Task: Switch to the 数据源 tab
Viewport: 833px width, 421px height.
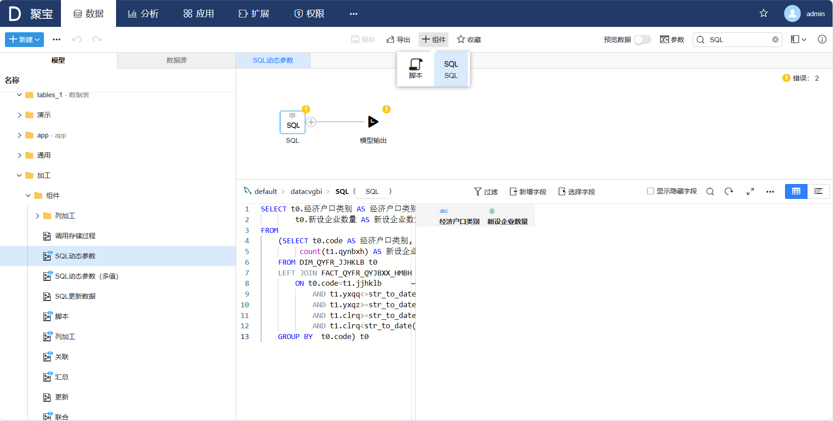Action: tap(177, 60)
